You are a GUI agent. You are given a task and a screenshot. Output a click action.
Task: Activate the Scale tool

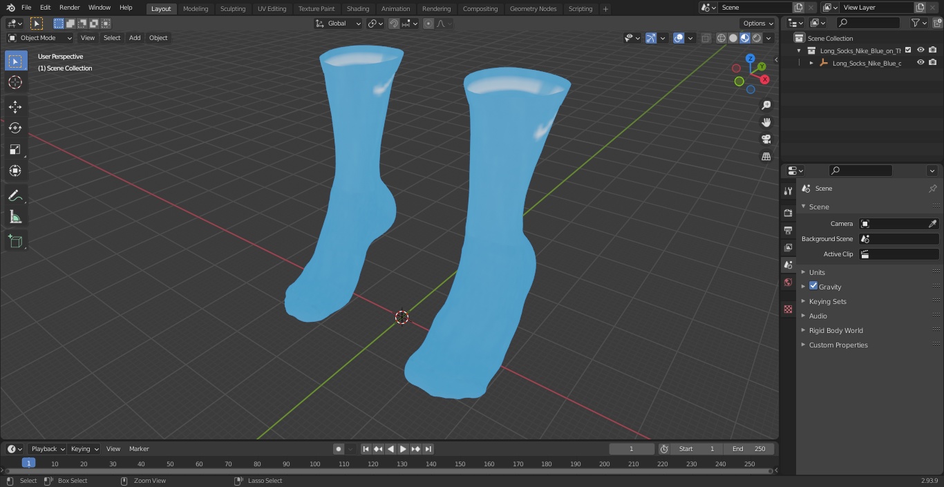click(15, 149)
